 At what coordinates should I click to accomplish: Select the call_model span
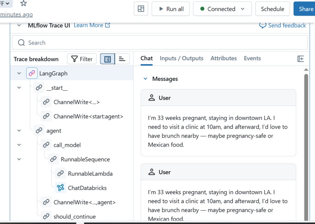(67, 145)
